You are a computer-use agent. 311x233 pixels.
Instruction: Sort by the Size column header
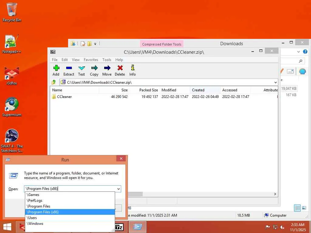pos(114,90)
